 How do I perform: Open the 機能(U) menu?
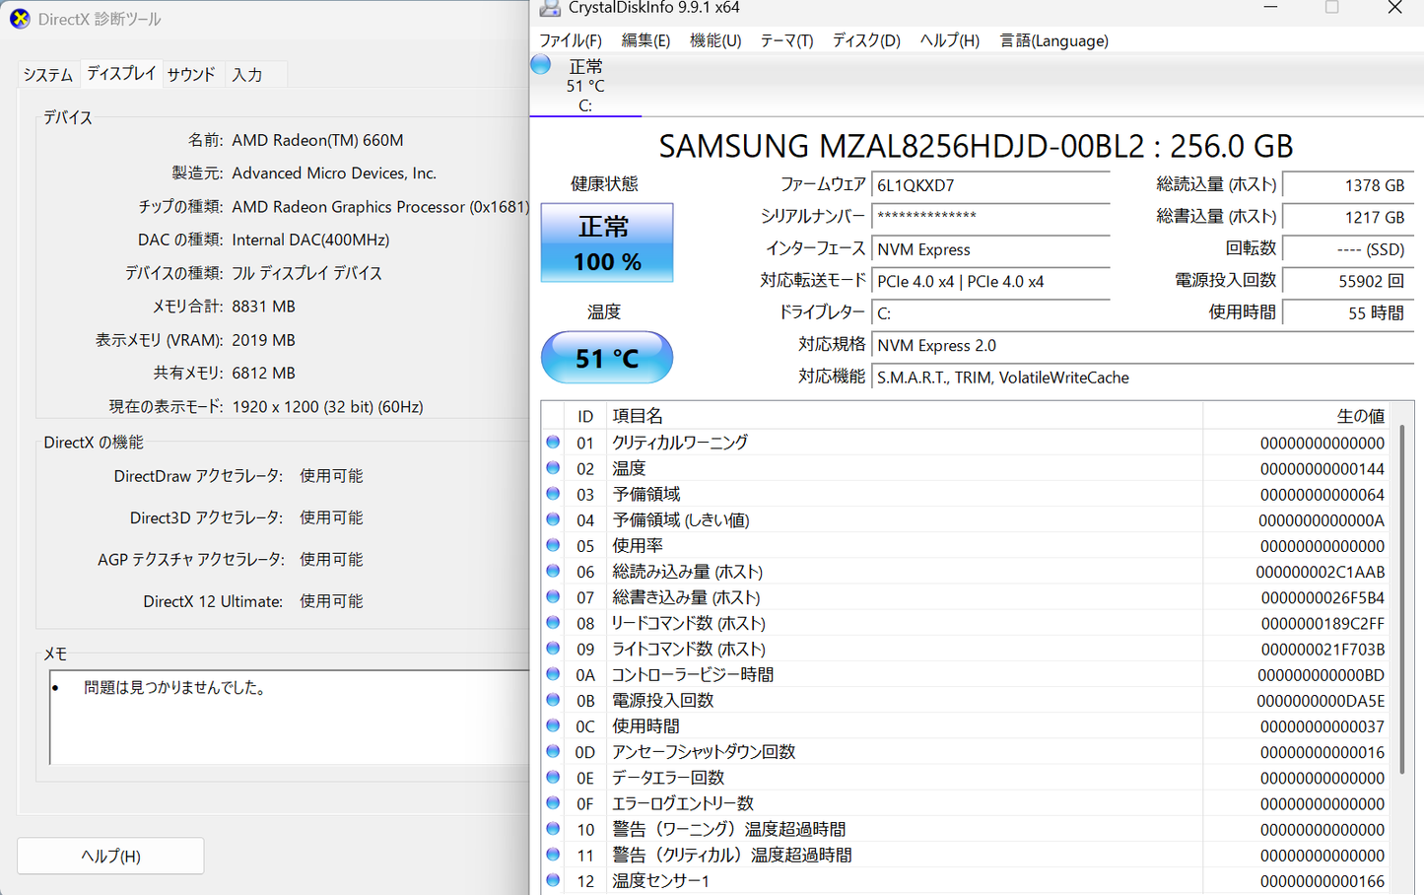tap(715, 40)
